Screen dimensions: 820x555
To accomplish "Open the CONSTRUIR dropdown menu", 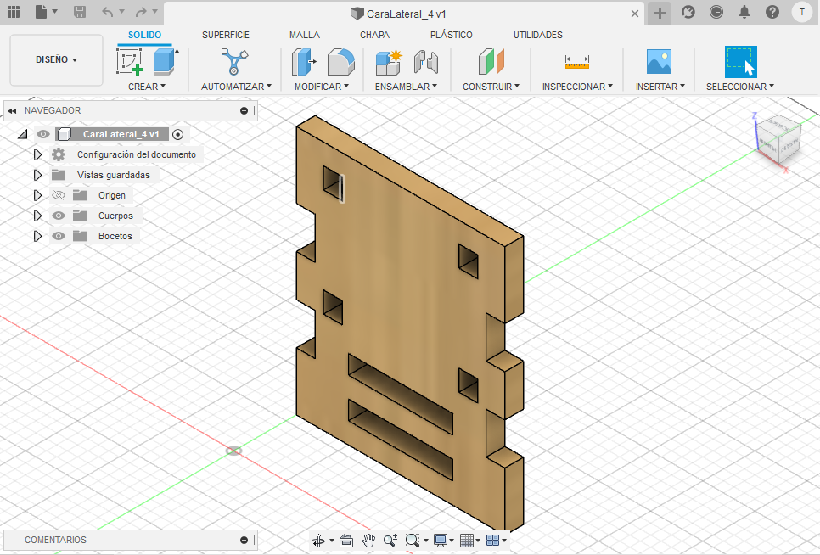I will (491, 87).
